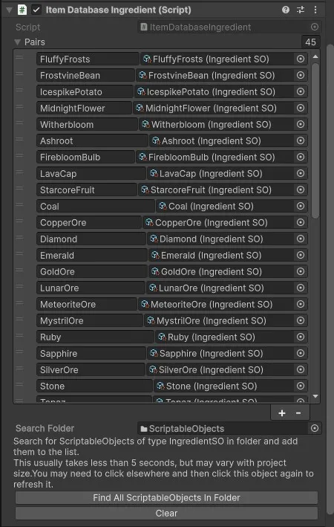Remove selected pair with minus button
Image resolution: width=334 pixels, height=527 pixels.
click(x=298, y=413)
